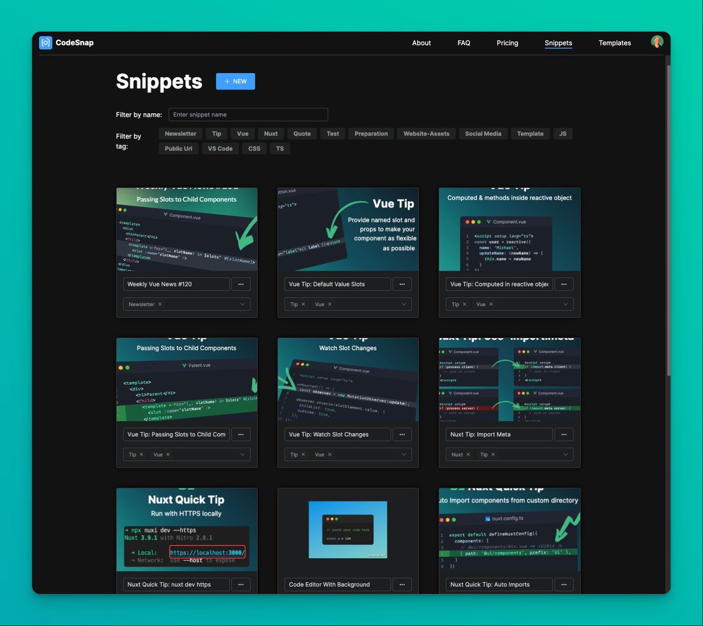Open more options for Watch Slot Changes

(402, 435)
